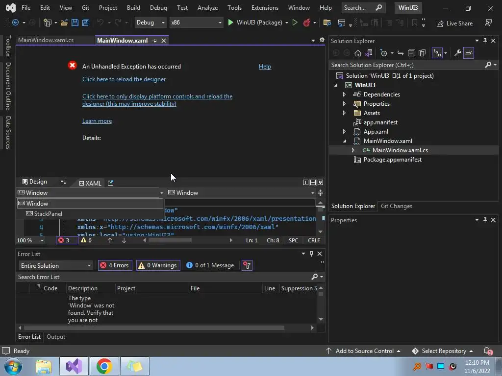Image resolution: width=502 pixels, height=376 pixels.
Task: Expand the App.xaml node
Action: click(x=344, y=131)
